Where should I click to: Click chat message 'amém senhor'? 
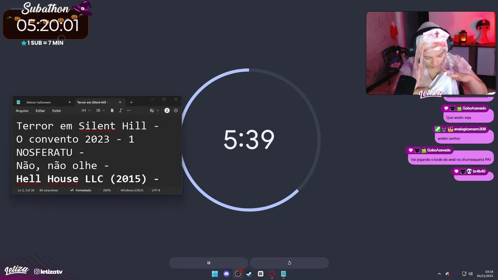coord(449,138)
